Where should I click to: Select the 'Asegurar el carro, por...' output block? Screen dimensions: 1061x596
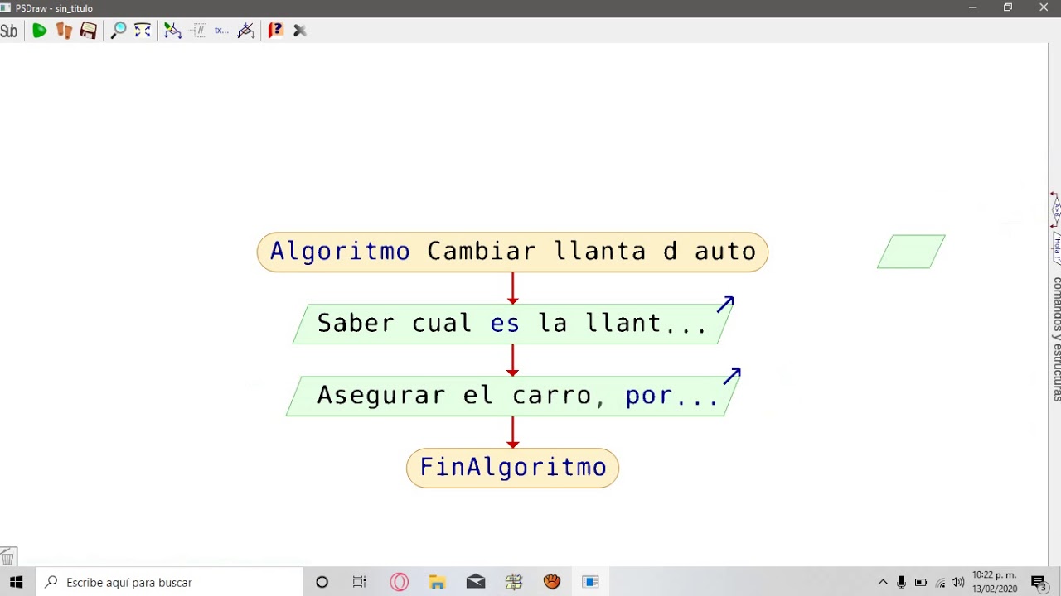512,395
